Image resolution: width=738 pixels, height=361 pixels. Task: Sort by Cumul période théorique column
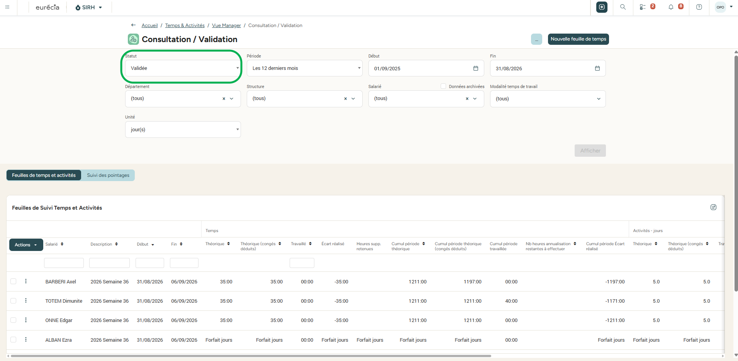click(x=424, y=244)
